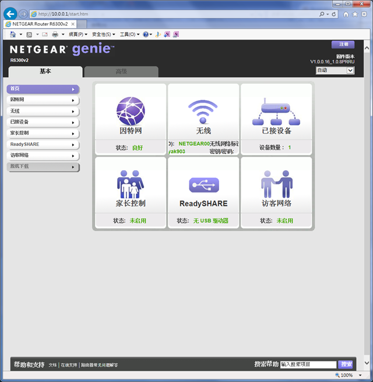Image resolution: width=373 pixels, height=382 pixels.
Task: Open the 家长控制 family tile
Action: (131, 192)
